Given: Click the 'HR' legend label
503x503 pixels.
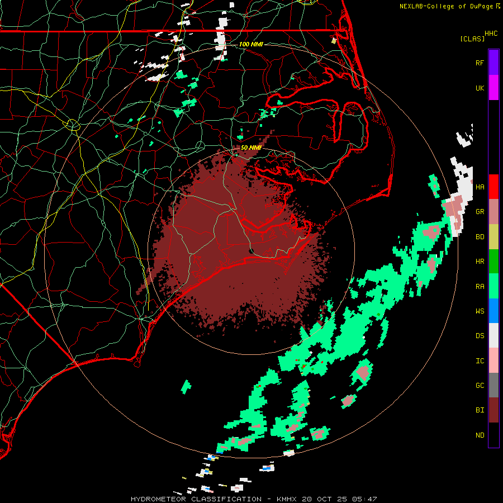Looking at the screenshot, I should click(x=480, y=262).
